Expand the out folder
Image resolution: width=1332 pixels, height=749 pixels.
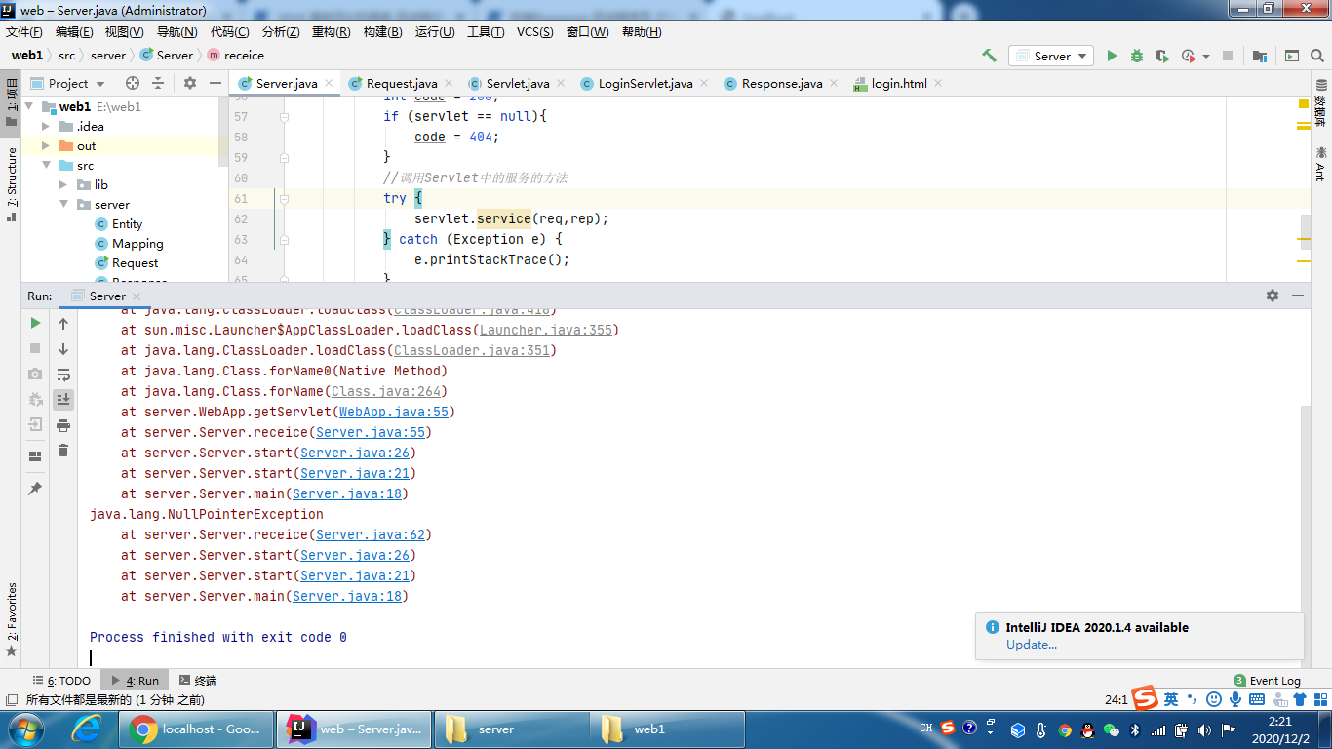point(46,145)
